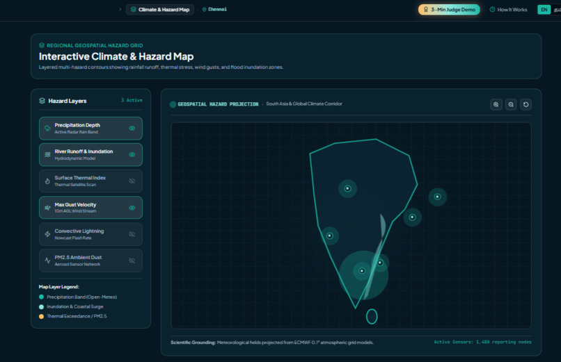Click the layers icon in Climate & Hazard Map tab
The image size is (561, 362).
134,10
